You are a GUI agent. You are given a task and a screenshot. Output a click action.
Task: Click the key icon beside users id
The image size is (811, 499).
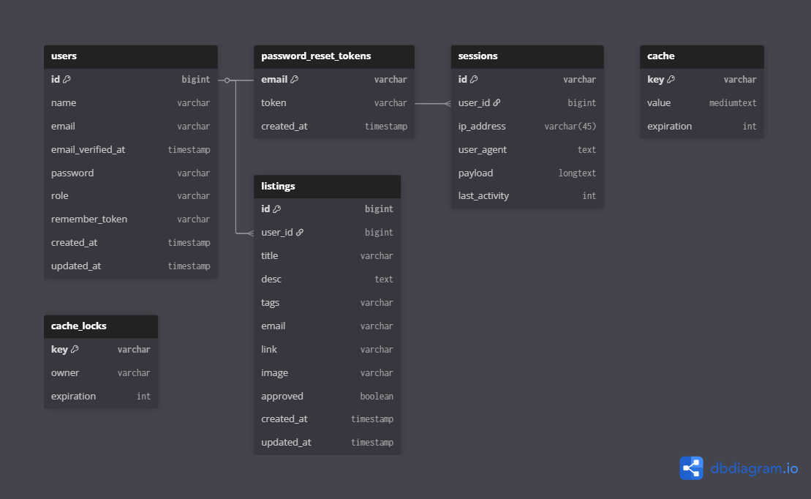pyautogui.click(x=67, y=80)
